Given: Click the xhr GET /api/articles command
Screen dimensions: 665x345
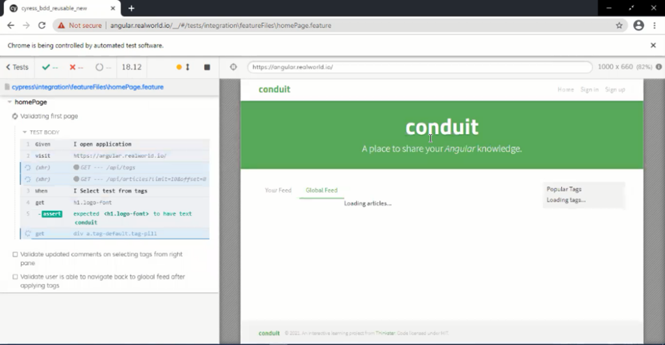Looking at the screenshot, I should [114, 179].
